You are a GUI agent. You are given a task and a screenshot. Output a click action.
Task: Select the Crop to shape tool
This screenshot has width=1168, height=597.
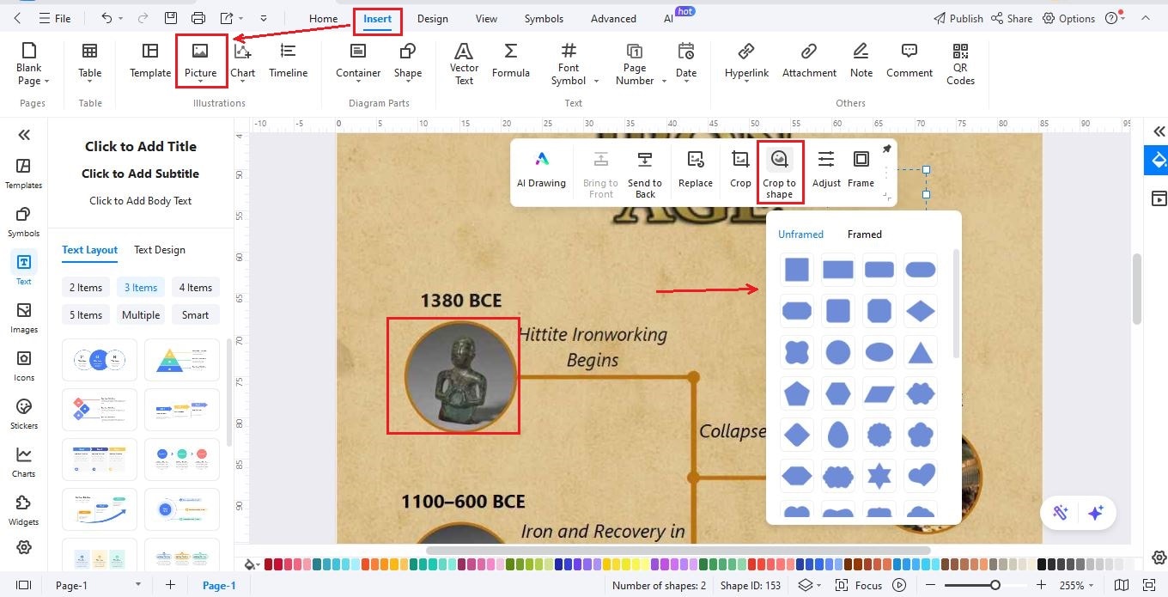point(778,169)
